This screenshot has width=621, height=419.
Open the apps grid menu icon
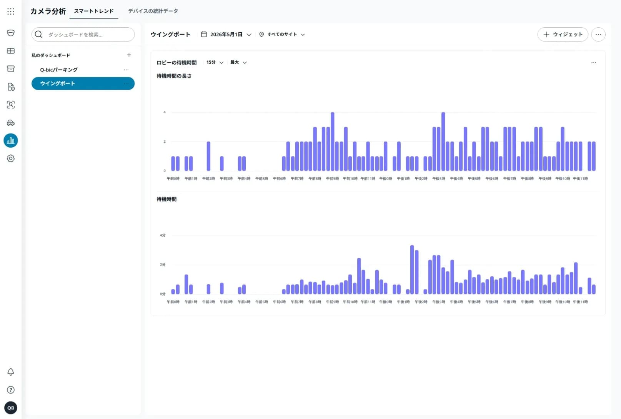pos(11,12)
